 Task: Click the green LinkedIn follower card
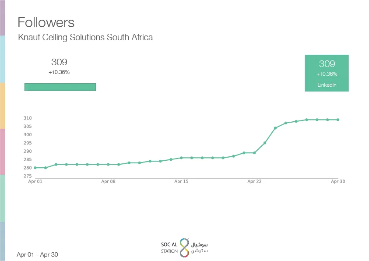click(327, 73)
